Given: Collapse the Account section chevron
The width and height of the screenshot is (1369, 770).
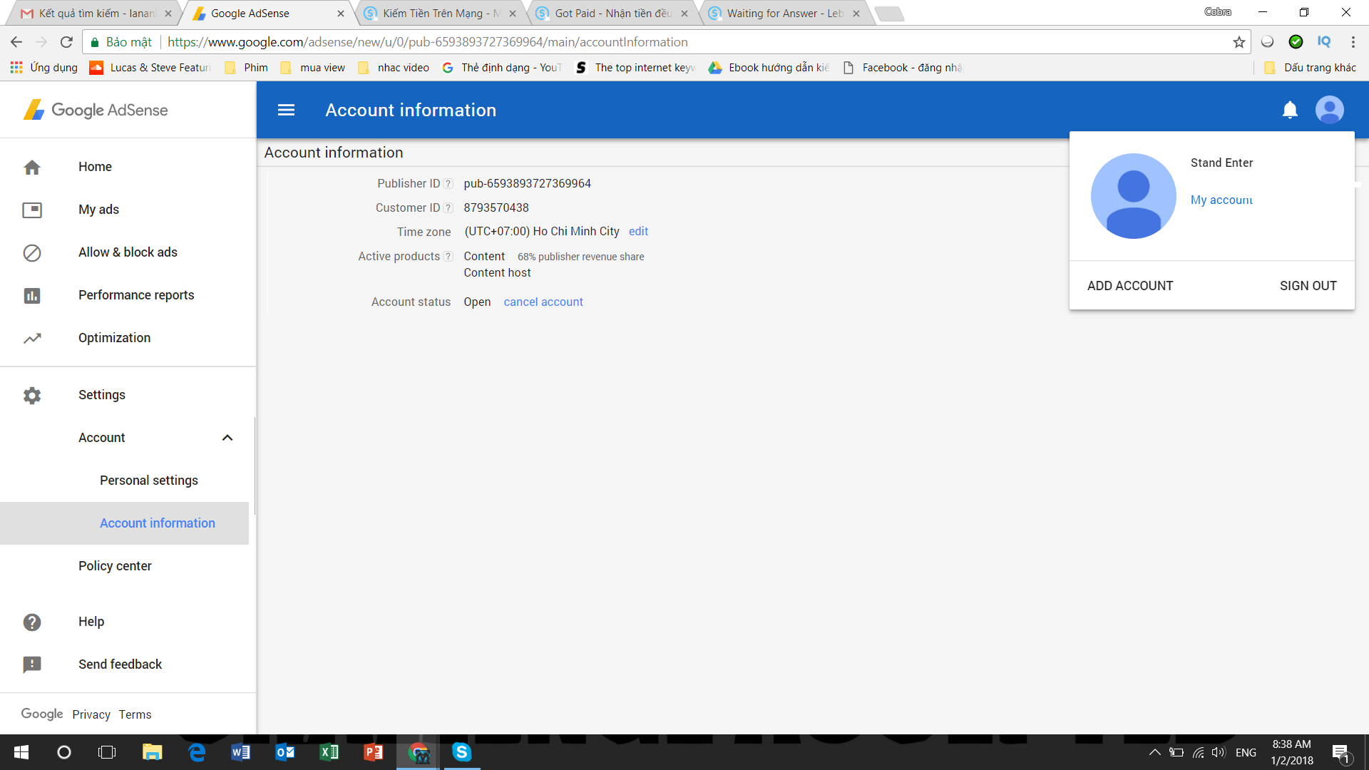Looking at the screenshot, I should pyautogui.click(x=227, y=438).
